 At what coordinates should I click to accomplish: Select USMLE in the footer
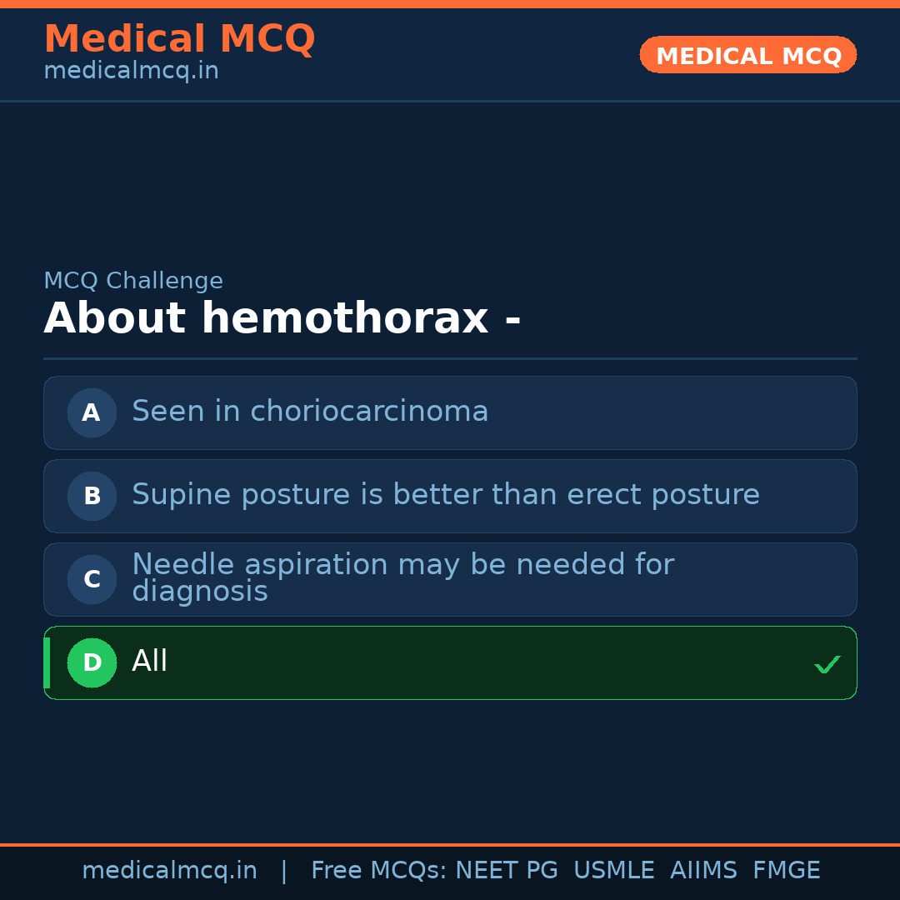click(613, 871)
